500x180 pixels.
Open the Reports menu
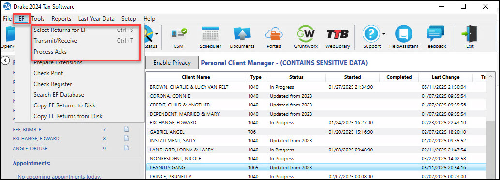click(61, 19)
